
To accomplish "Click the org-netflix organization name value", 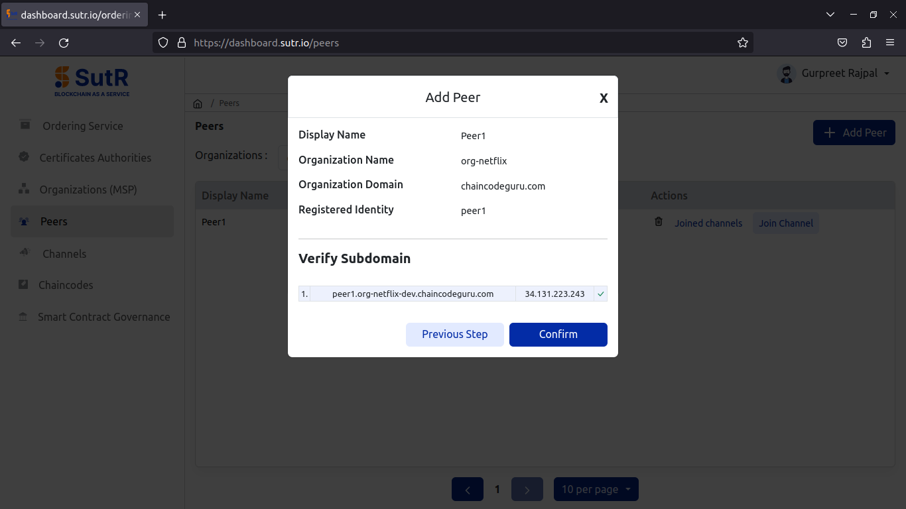I will (484, 161).
